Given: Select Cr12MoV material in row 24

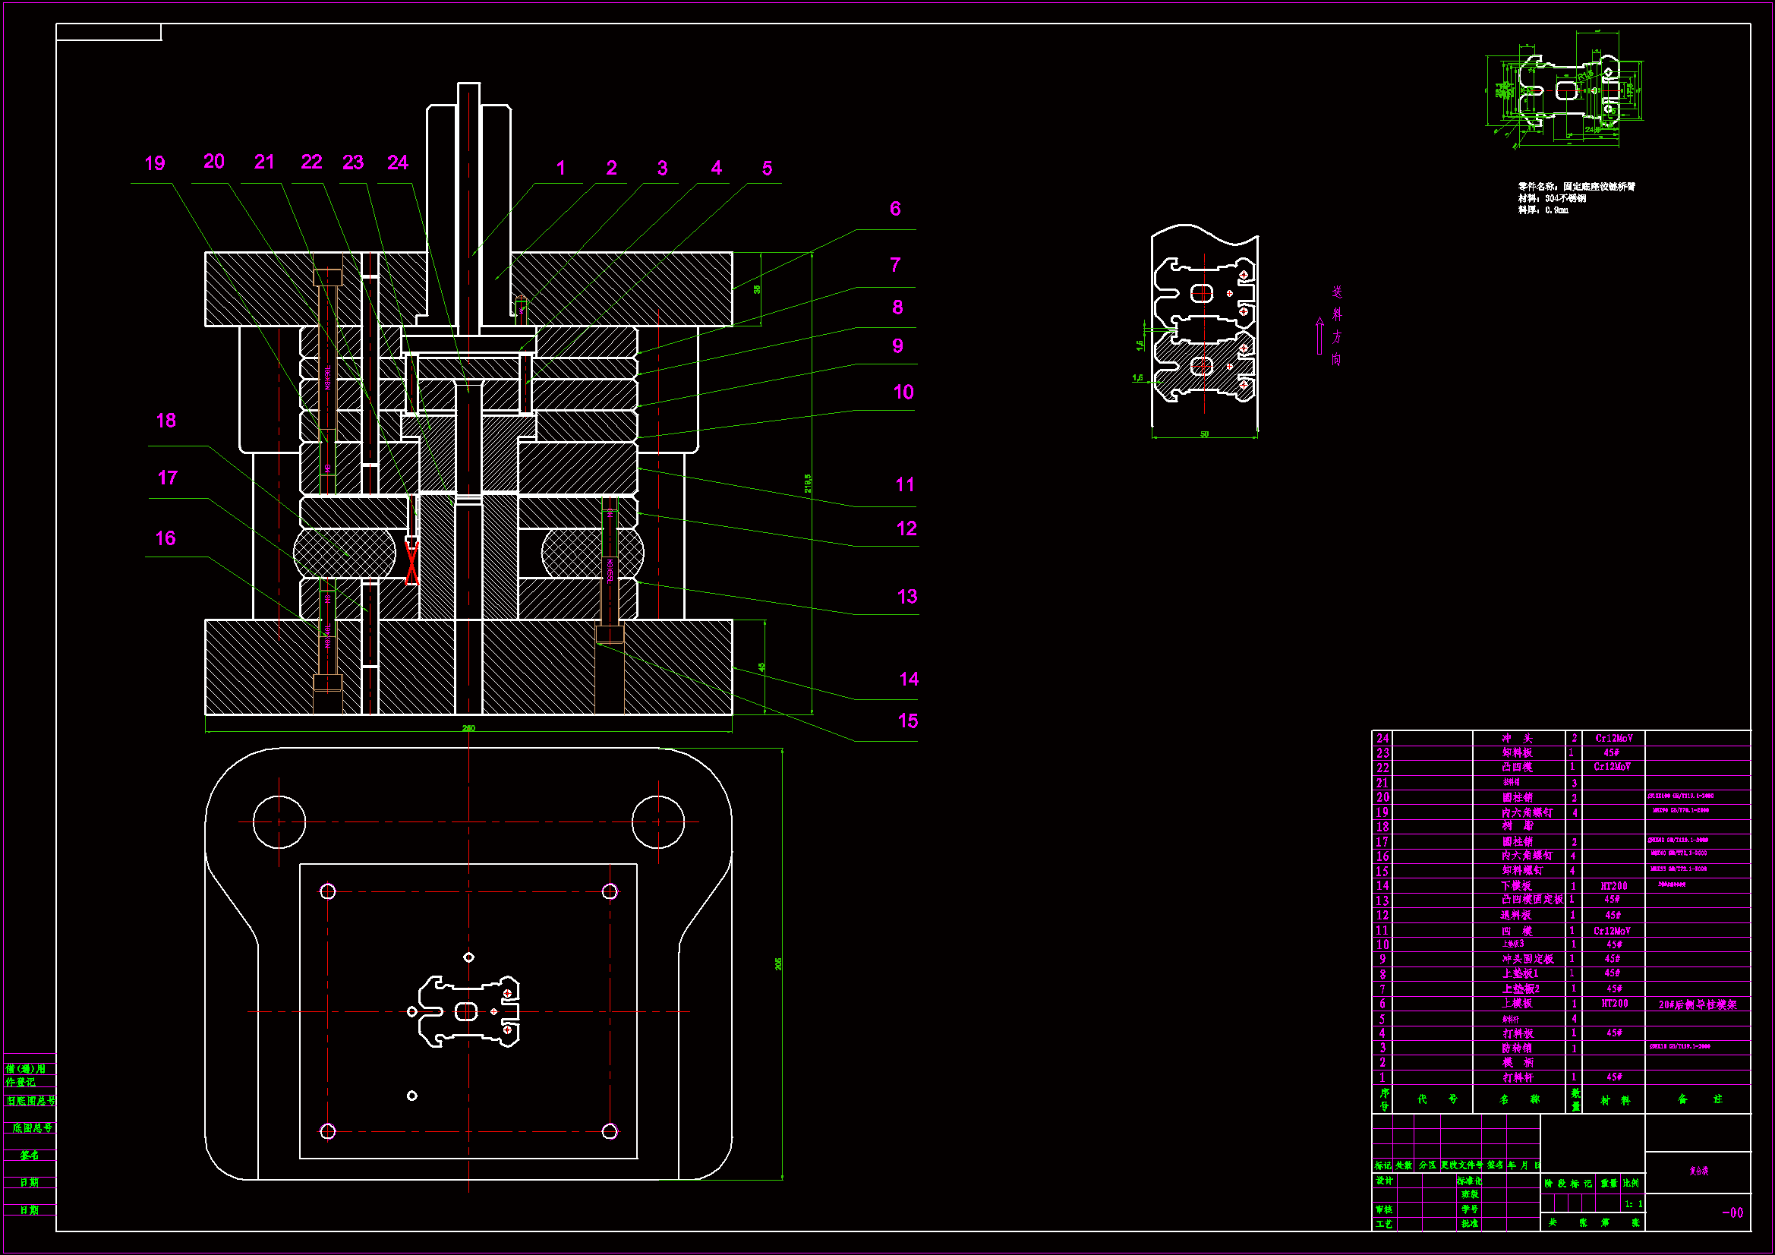Looking at the screenshot, I should point(1613,739).
